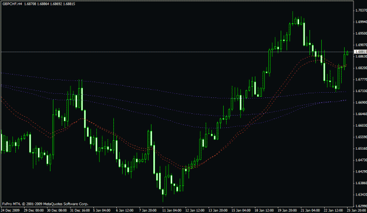Click the 1.70370 price axis label
The height and width of the screenshot is (213, 367).
361,11
